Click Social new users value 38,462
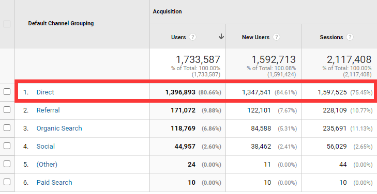The height and width of the screenshot is (194, 377). tap(261, 147)
